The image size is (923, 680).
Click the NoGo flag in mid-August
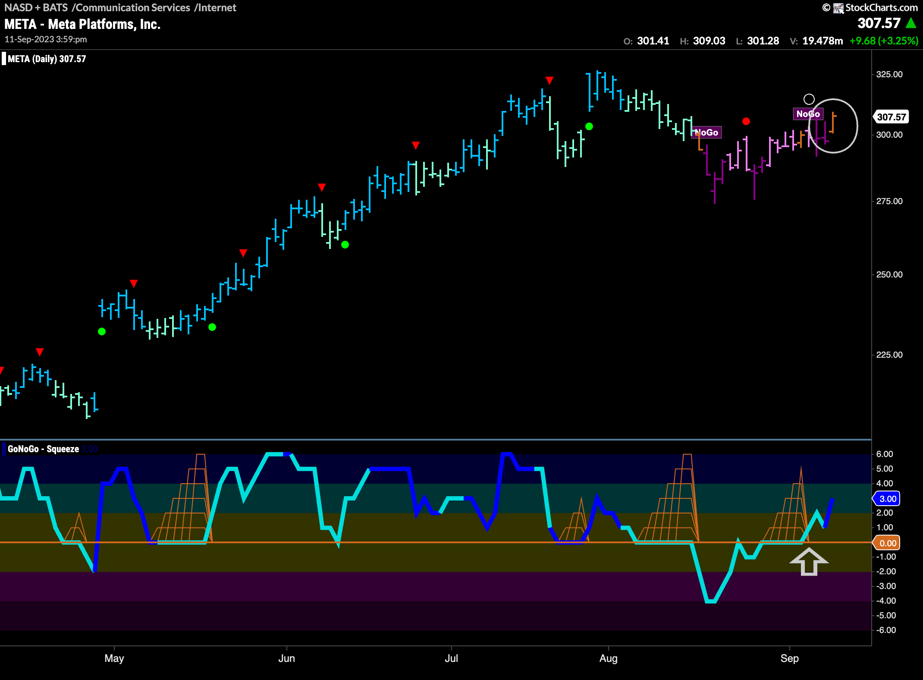(706, 132)
